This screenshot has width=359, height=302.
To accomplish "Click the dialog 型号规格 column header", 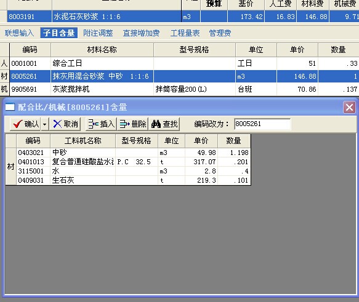I will click(x=137, y=141).
